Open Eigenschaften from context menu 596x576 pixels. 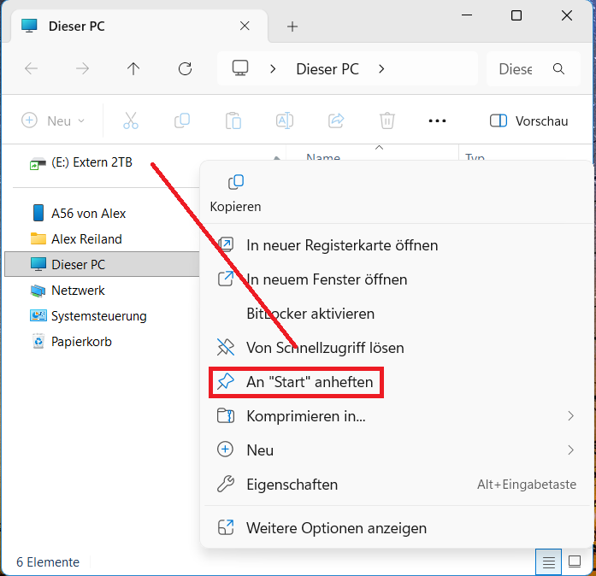[x=397, y=485]
